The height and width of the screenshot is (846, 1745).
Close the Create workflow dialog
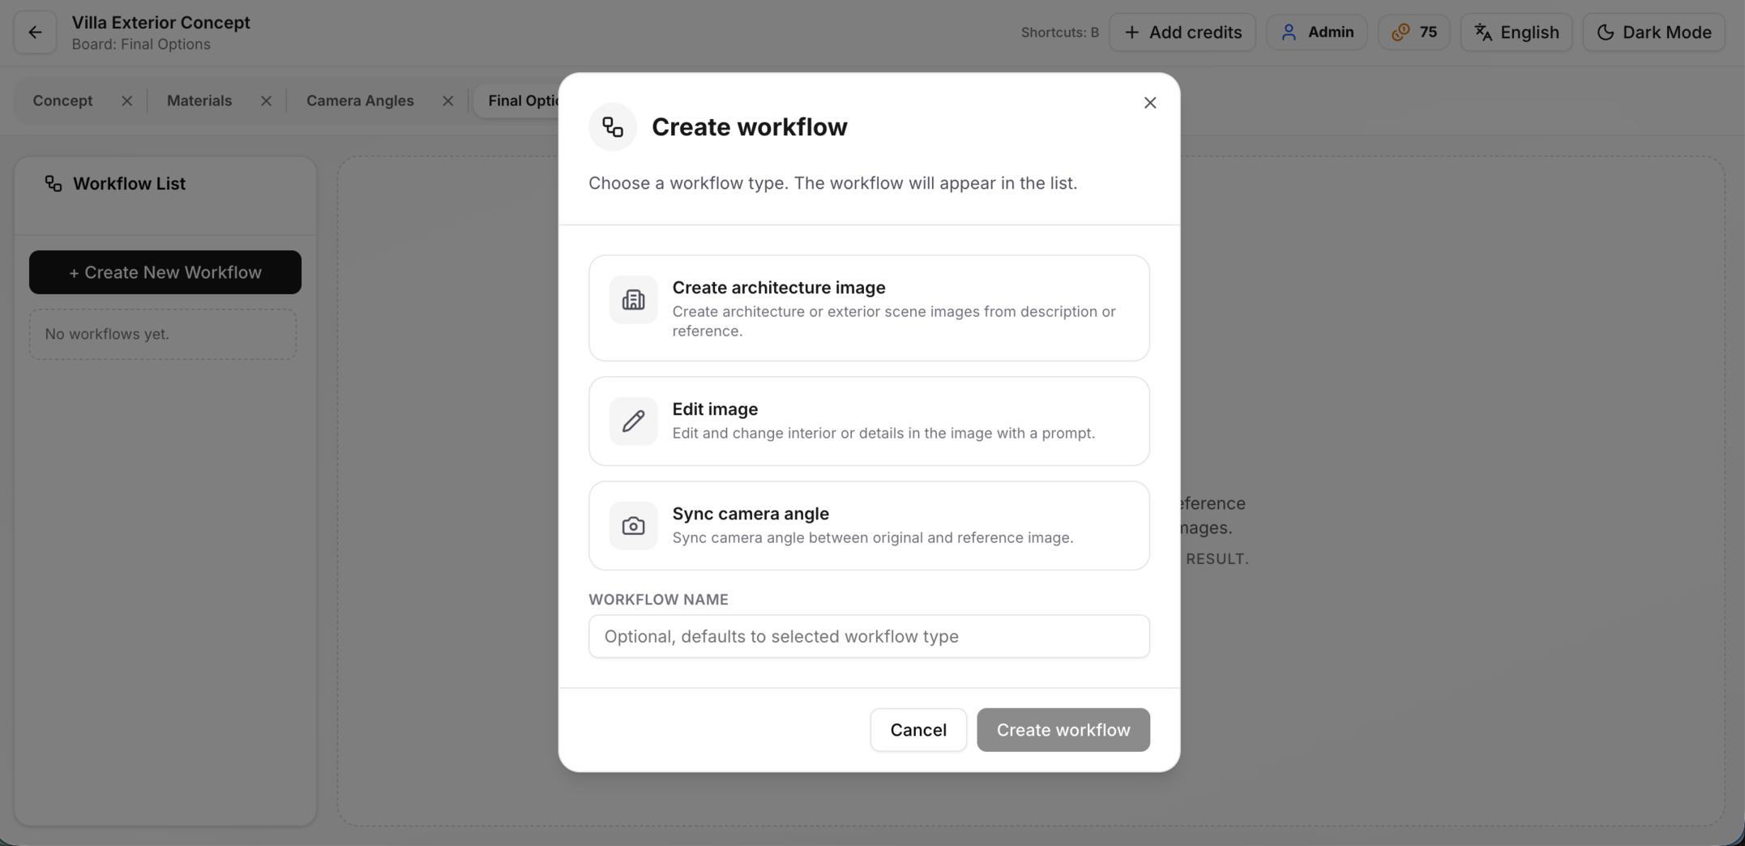tap(1149, 103)
